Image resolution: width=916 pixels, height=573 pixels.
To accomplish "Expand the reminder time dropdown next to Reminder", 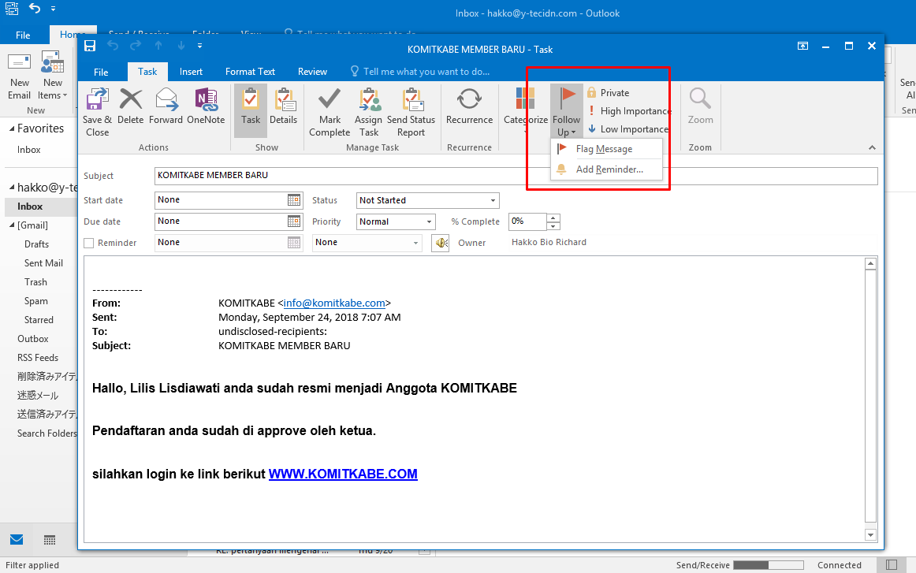I will coord(418,243).
